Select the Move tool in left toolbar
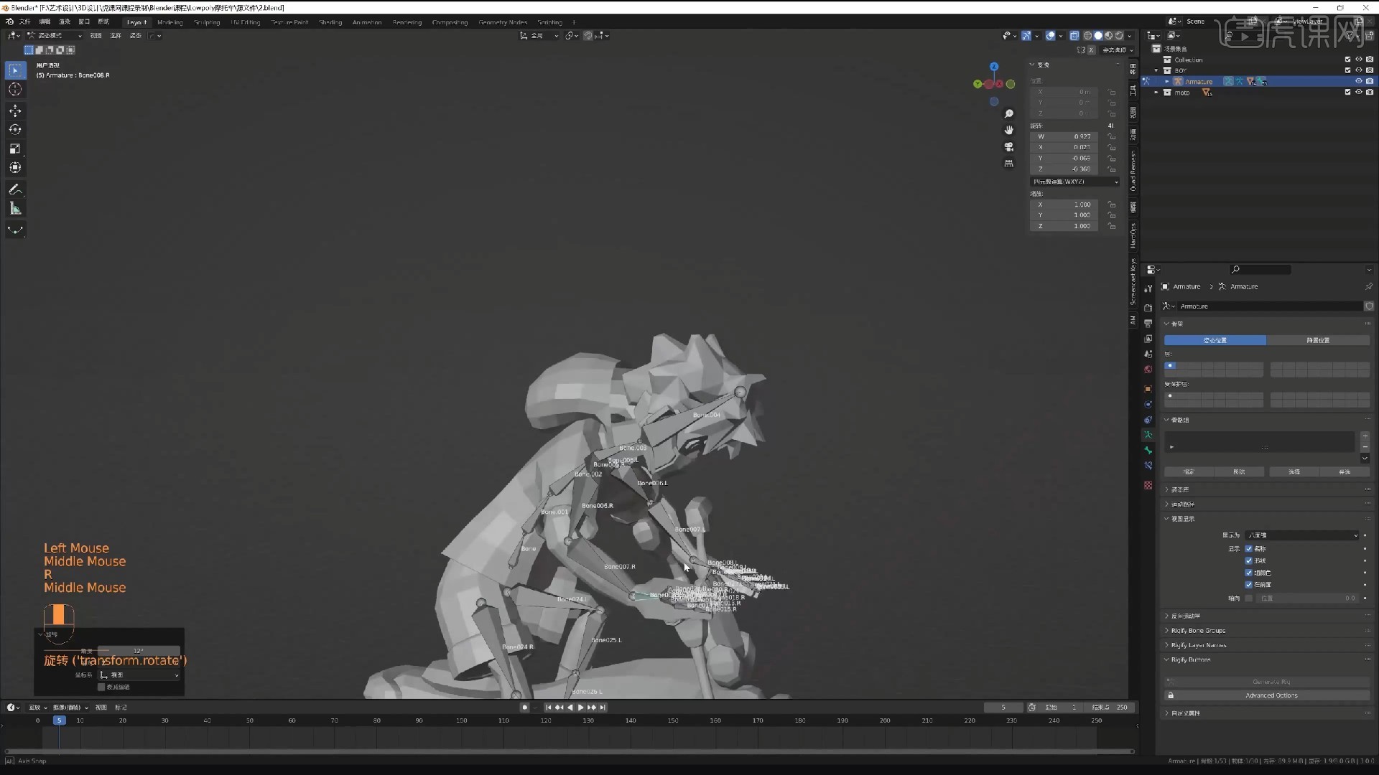This screenshot has height=775, width=1379. pos(15,111)
